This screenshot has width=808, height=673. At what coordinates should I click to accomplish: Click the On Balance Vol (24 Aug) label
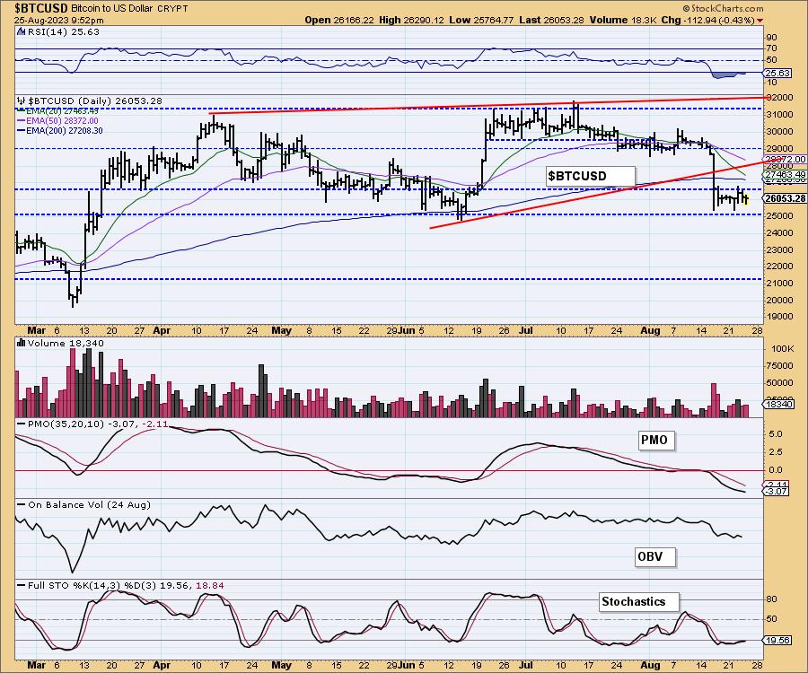click(x=89, y=504)
